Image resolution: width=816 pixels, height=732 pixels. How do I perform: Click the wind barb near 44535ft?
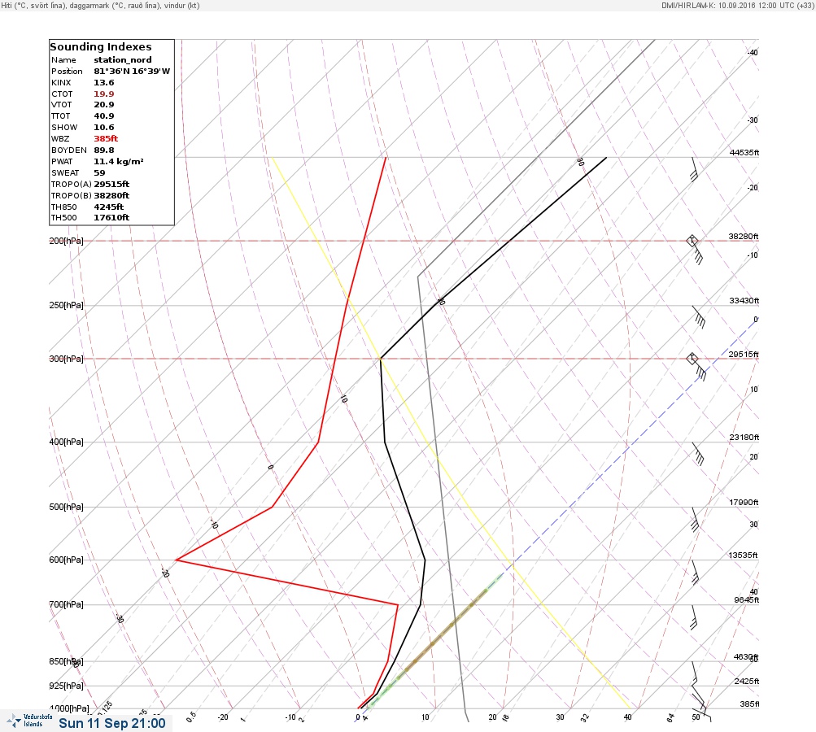pos(694,169)
